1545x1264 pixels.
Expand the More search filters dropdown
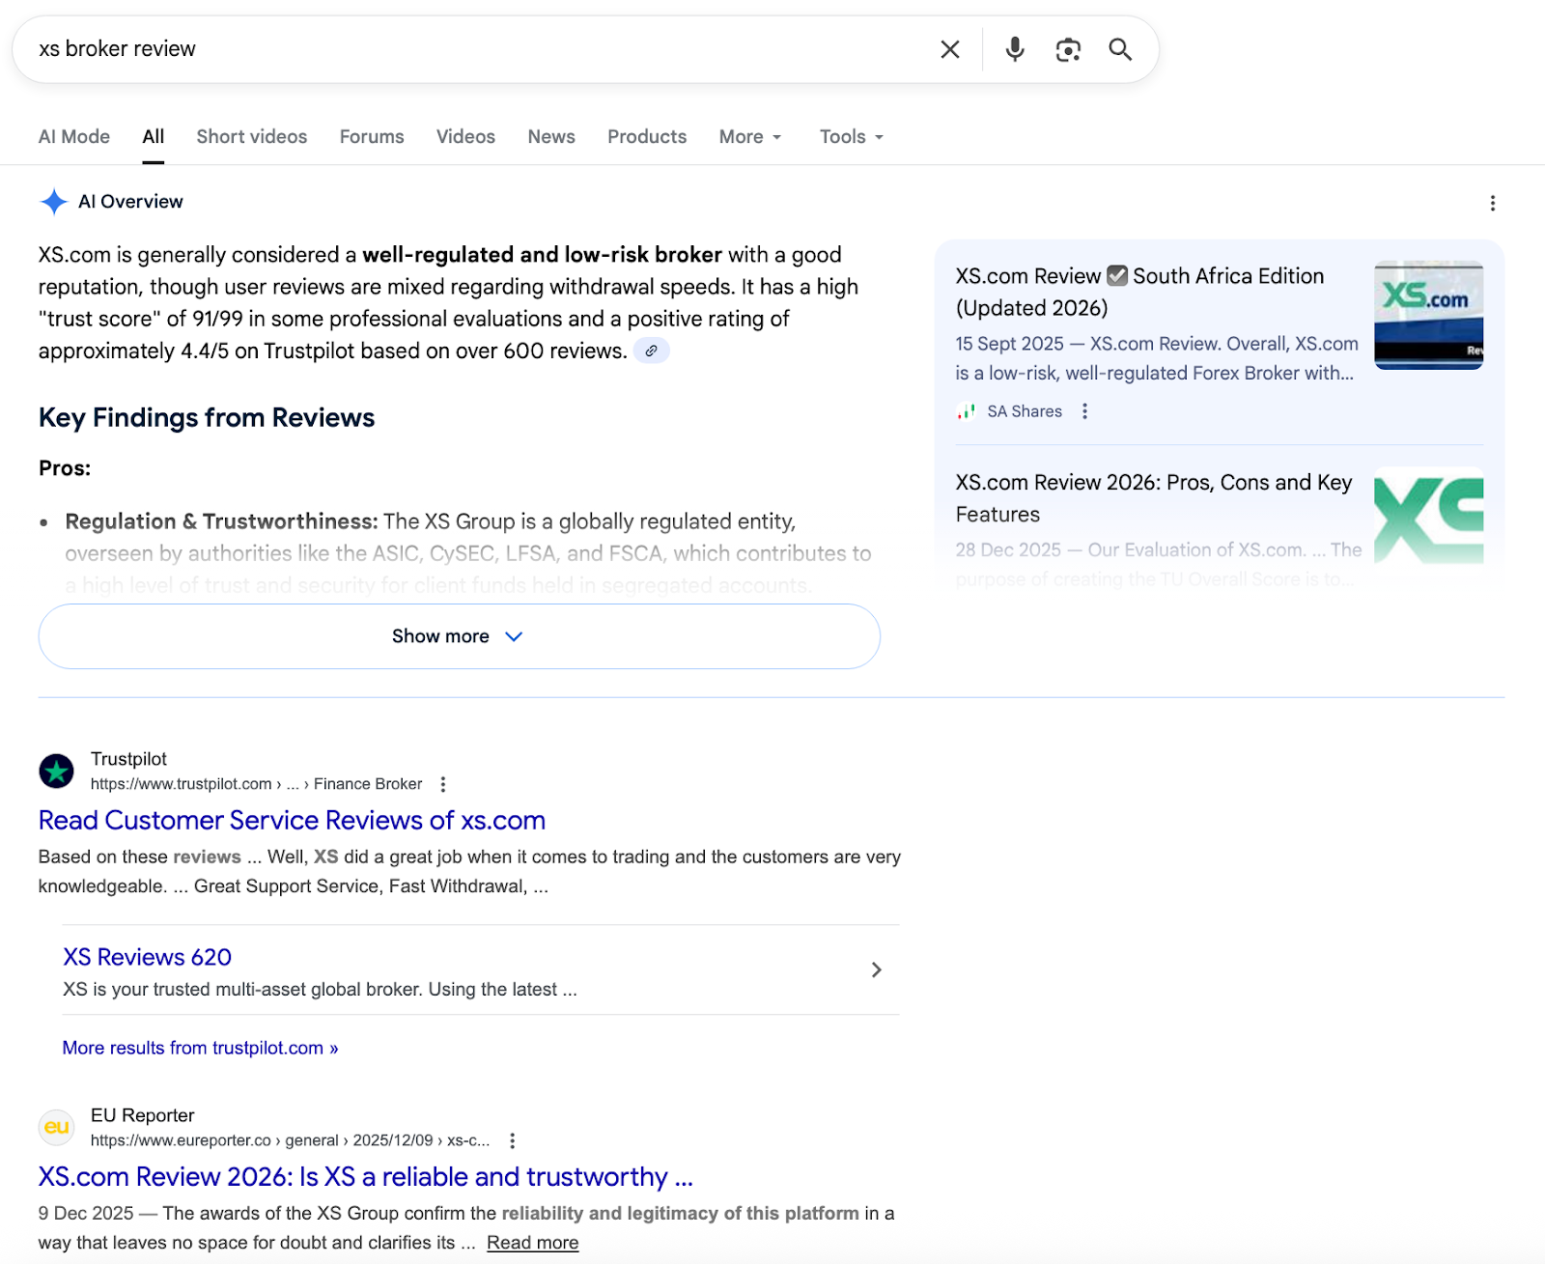pos(749,137)
